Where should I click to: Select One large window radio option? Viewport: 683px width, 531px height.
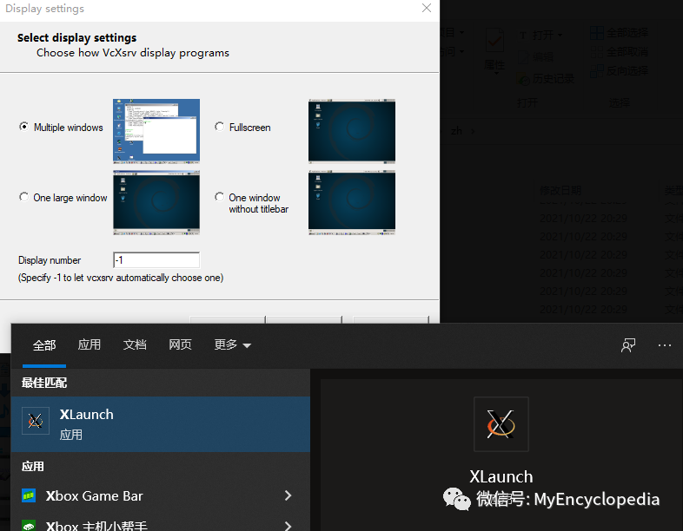pyautogui.click(x=24, y=197)
